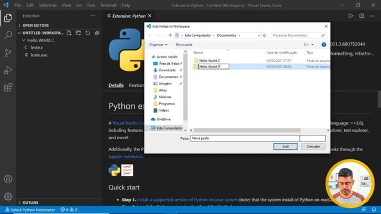Open the Run and Debug view
This screenshot has width=381, height=214.
point(8,70)
